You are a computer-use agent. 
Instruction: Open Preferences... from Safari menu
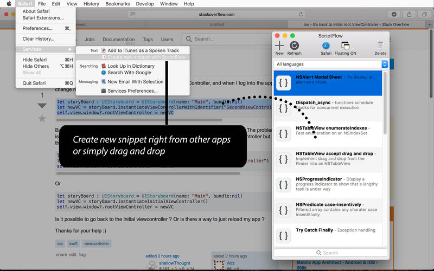46,28
